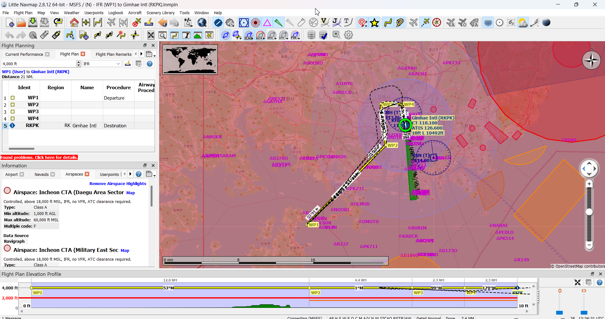Open flight plan help question icon
The width and height of the screenshot is (605, 319).
click(x=150, y=64)
